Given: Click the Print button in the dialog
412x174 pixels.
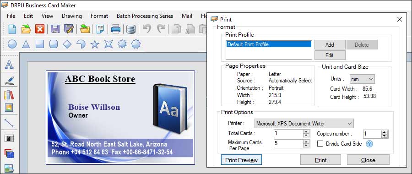Looking at the screenshot, I should [320, 160].
